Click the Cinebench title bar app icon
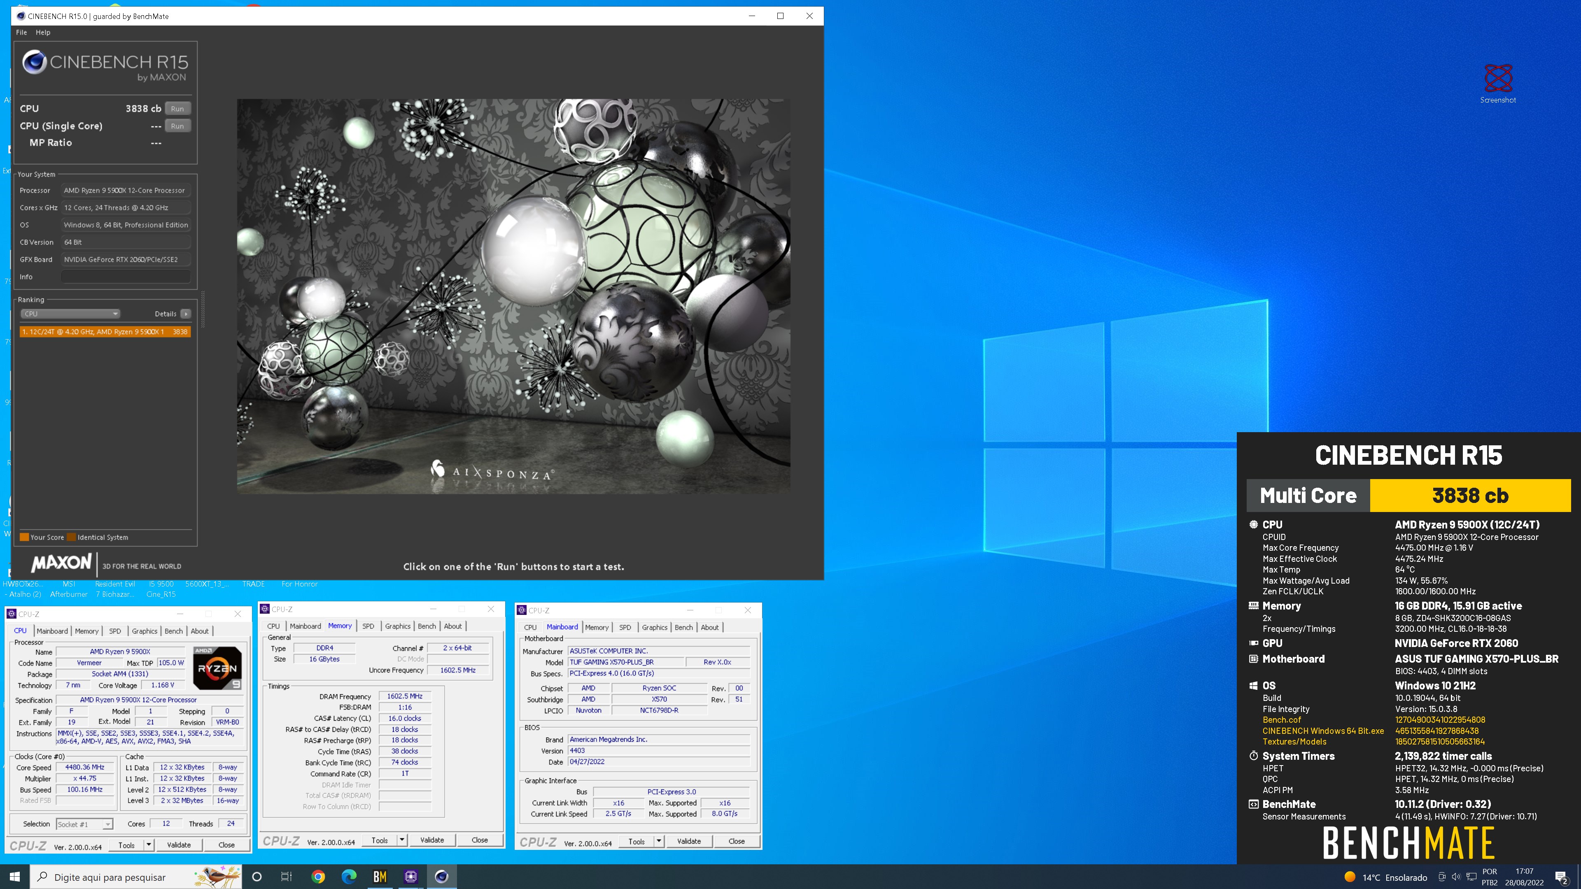The height and width of the screenshot is (889, 1581). tap(21, 16)
